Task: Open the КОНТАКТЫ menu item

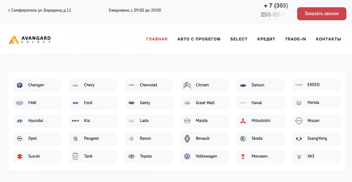Action: click(x=329, y=39)
